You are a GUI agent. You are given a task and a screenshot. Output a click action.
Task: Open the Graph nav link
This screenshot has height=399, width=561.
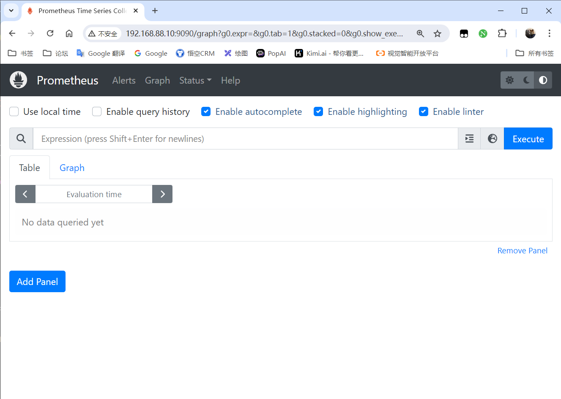pyautogui.click(x=157, y=80)
